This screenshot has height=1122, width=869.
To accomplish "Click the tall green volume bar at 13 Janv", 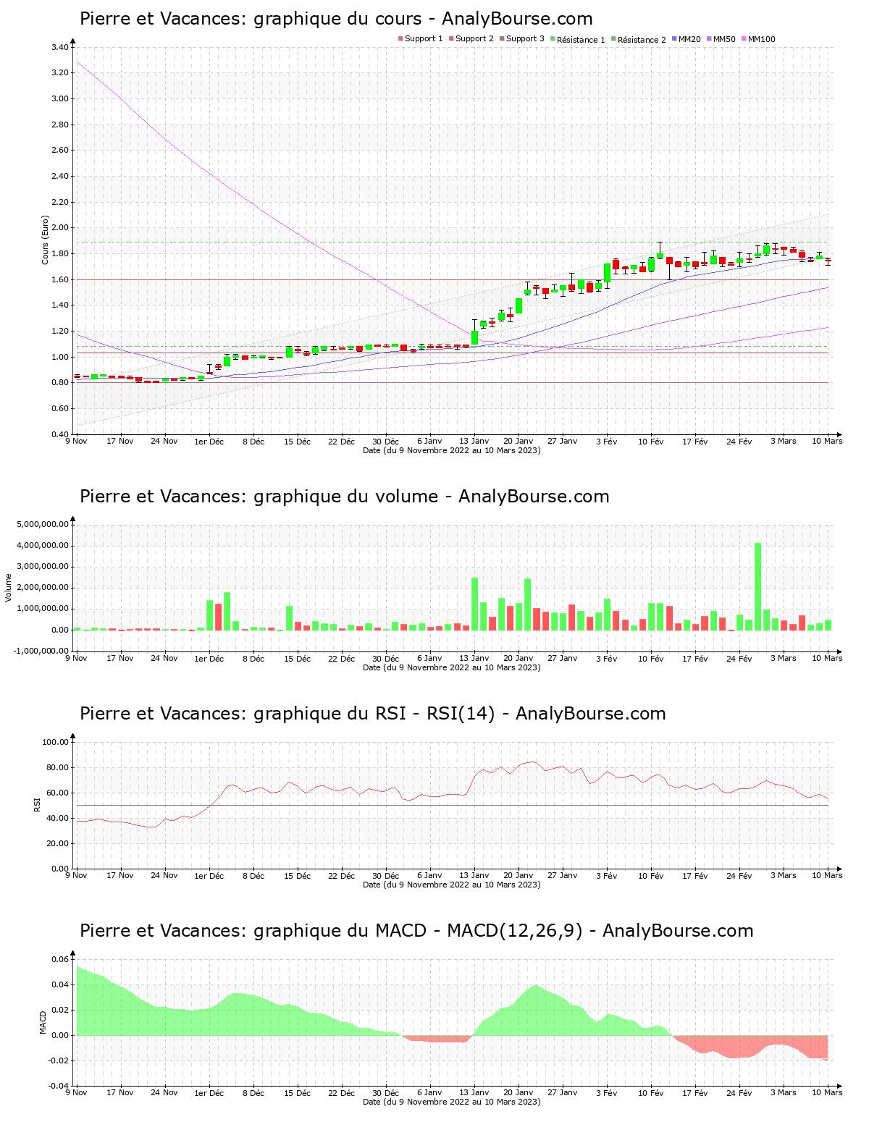I will 475,604.
